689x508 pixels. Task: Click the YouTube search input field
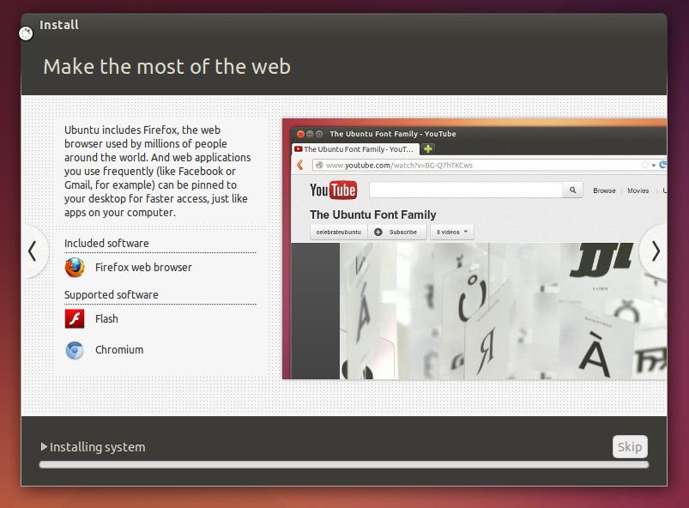[466, 190]
